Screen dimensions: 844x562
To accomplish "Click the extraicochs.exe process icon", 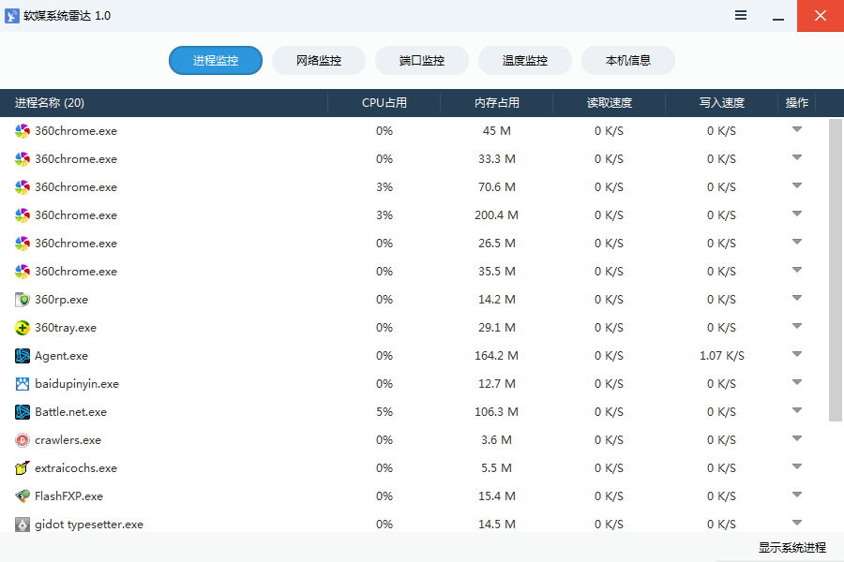I will click(x=23, y=468).
